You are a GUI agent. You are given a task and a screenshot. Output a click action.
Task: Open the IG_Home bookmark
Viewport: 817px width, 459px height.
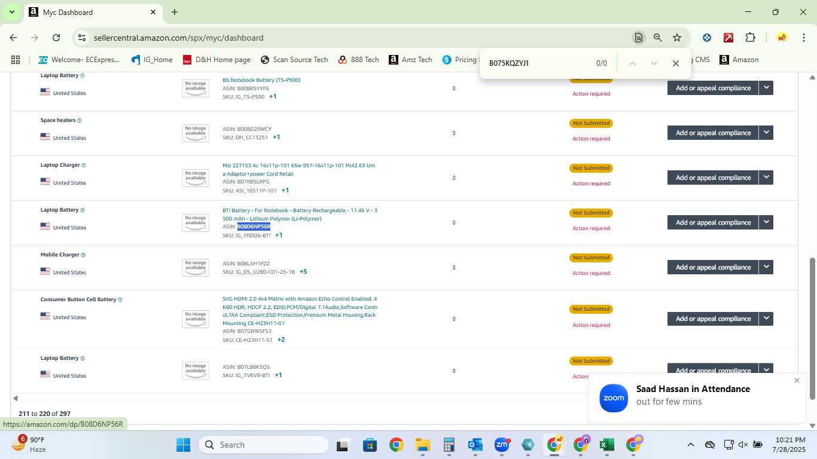click(x=152, y=60)
